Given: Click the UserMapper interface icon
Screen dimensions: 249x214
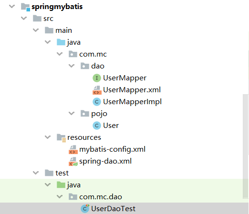Looking at the screenshot, I should (x=97, y=78).
